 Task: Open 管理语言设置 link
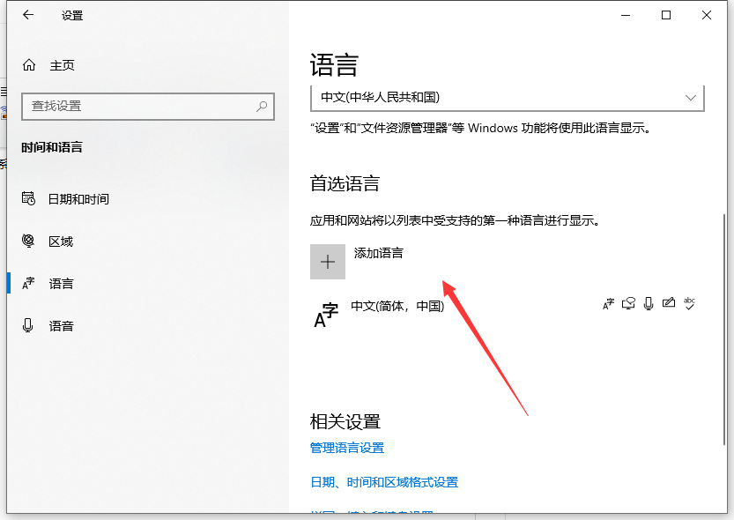coord(347,448)
